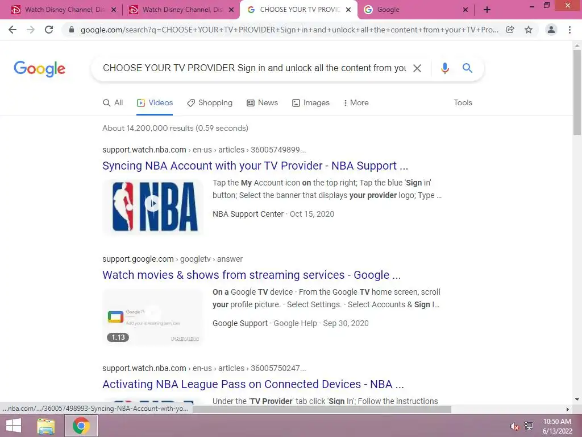This screenshot has height=437, width=582.
Task: Switch to Images results
Action: pos(311,103)
